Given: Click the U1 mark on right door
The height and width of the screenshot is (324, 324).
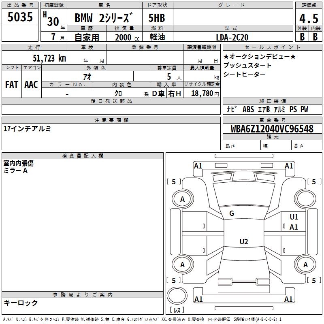Looking at the screenshot, I should click(x=294, y=217).
